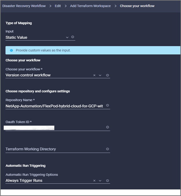Open the Add Terraform Workspace breadcrumb
This screenshot has width=181, height=196.
click(90, 6)
